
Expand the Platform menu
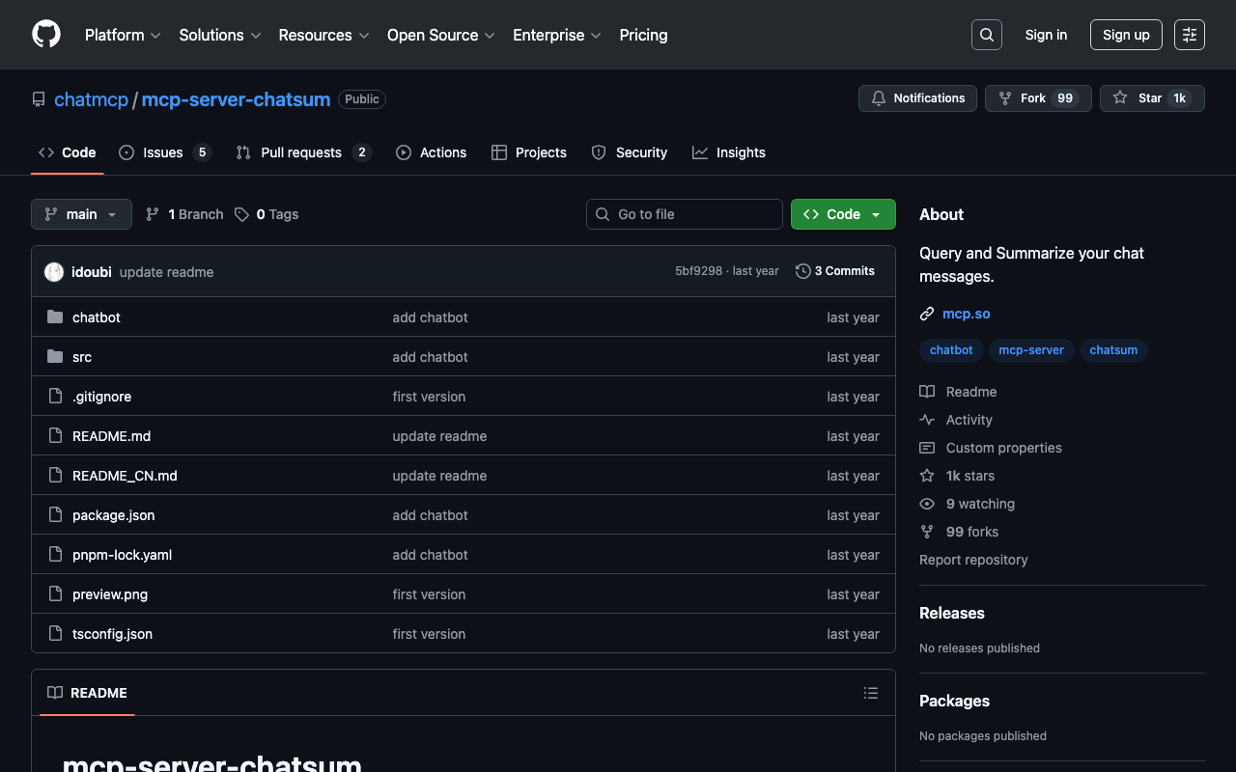[x=123, y=35]
